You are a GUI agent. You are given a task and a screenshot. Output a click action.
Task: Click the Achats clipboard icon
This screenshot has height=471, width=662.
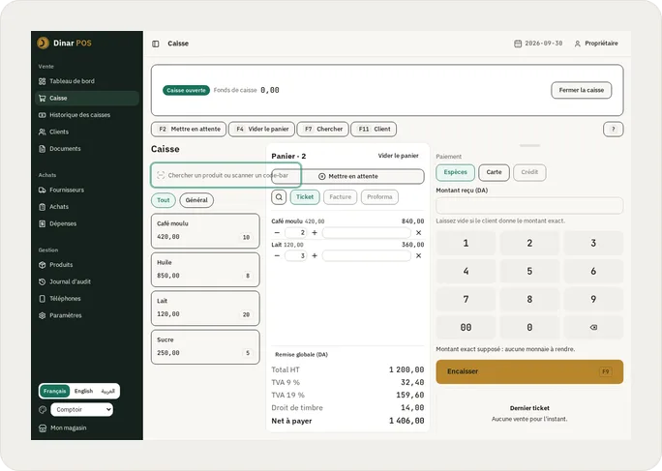point(43,207)
